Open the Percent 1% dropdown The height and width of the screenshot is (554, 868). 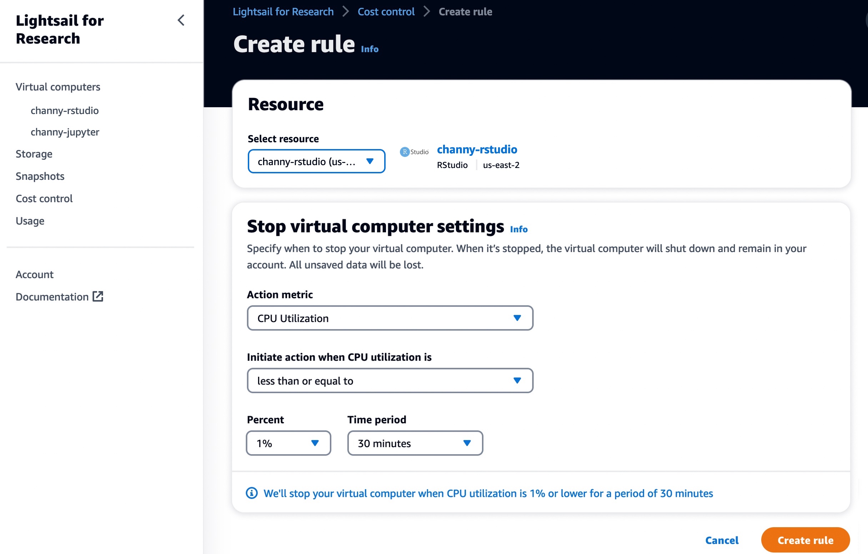288,443
